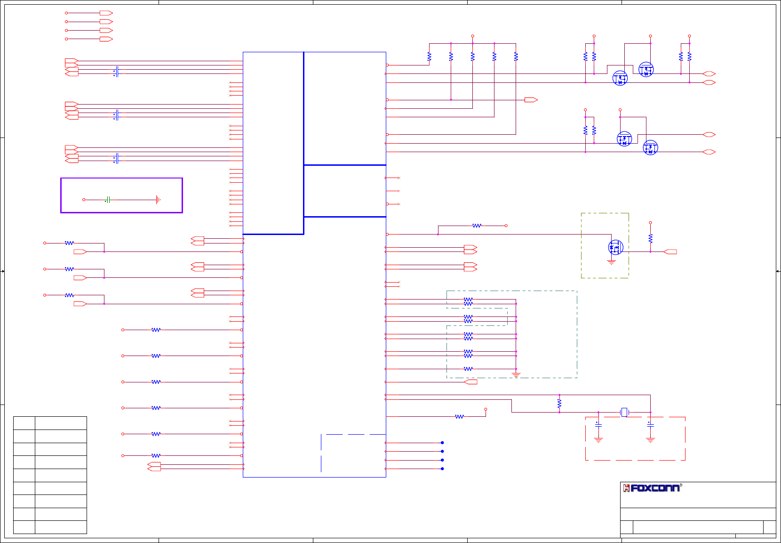Image resolution: width=781 pixels, height=543 pixels.
Task: Click ground symbol of the teal resistor network
Action: click(x=516, y=375)
